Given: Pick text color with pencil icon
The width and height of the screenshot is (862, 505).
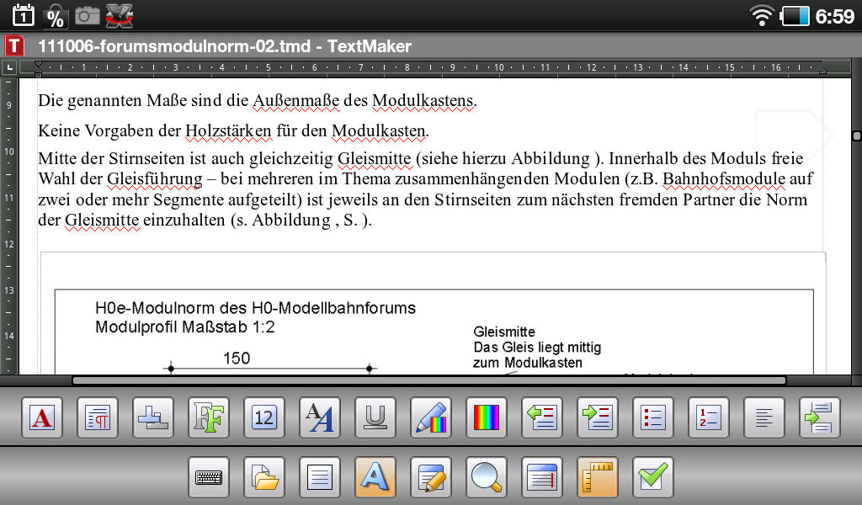Looking at the screenshot, I should [431, 417].
